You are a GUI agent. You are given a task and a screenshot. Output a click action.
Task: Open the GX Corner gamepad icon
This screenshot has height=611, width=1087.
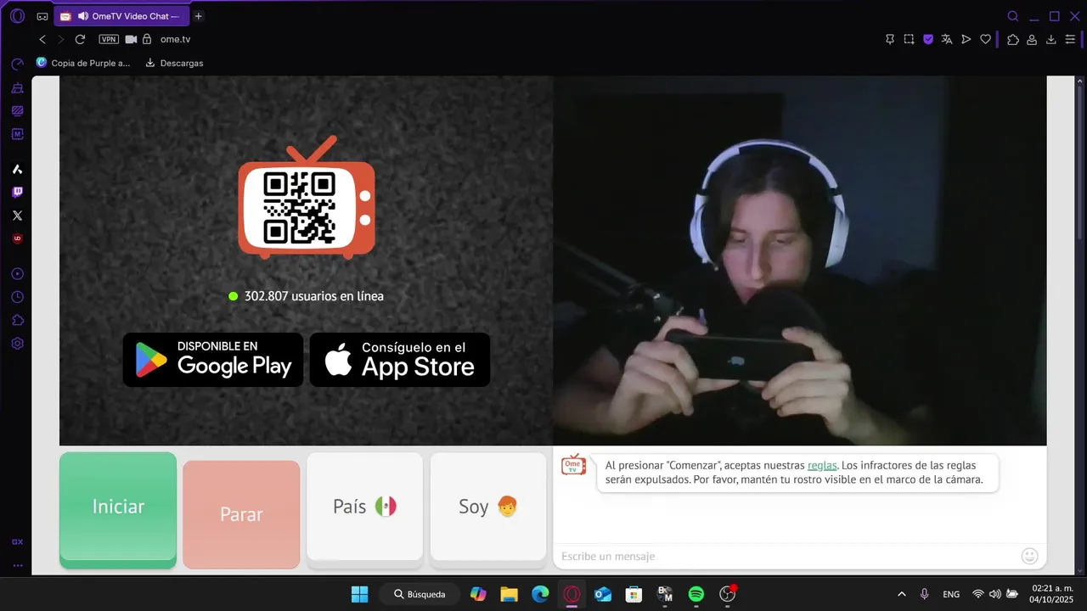pyautogui.click(x=42, y=16)
